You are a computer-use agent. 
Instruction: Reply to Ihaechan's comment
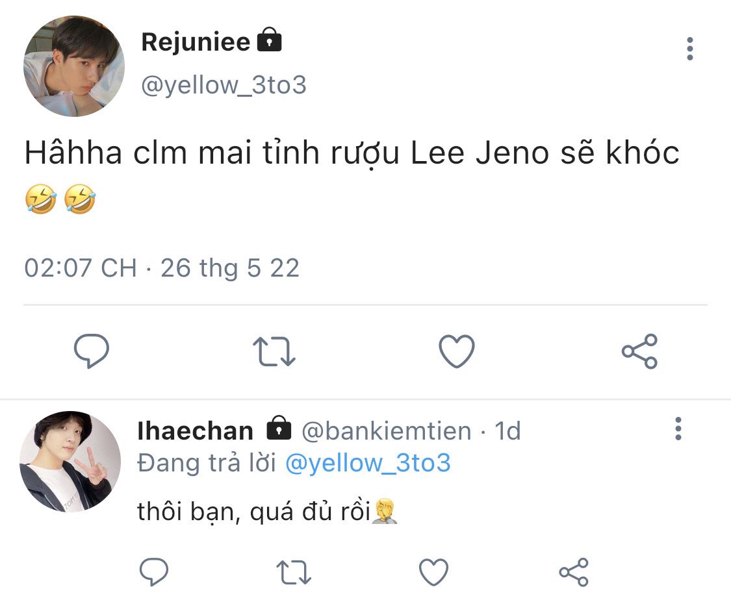[154, 572]
